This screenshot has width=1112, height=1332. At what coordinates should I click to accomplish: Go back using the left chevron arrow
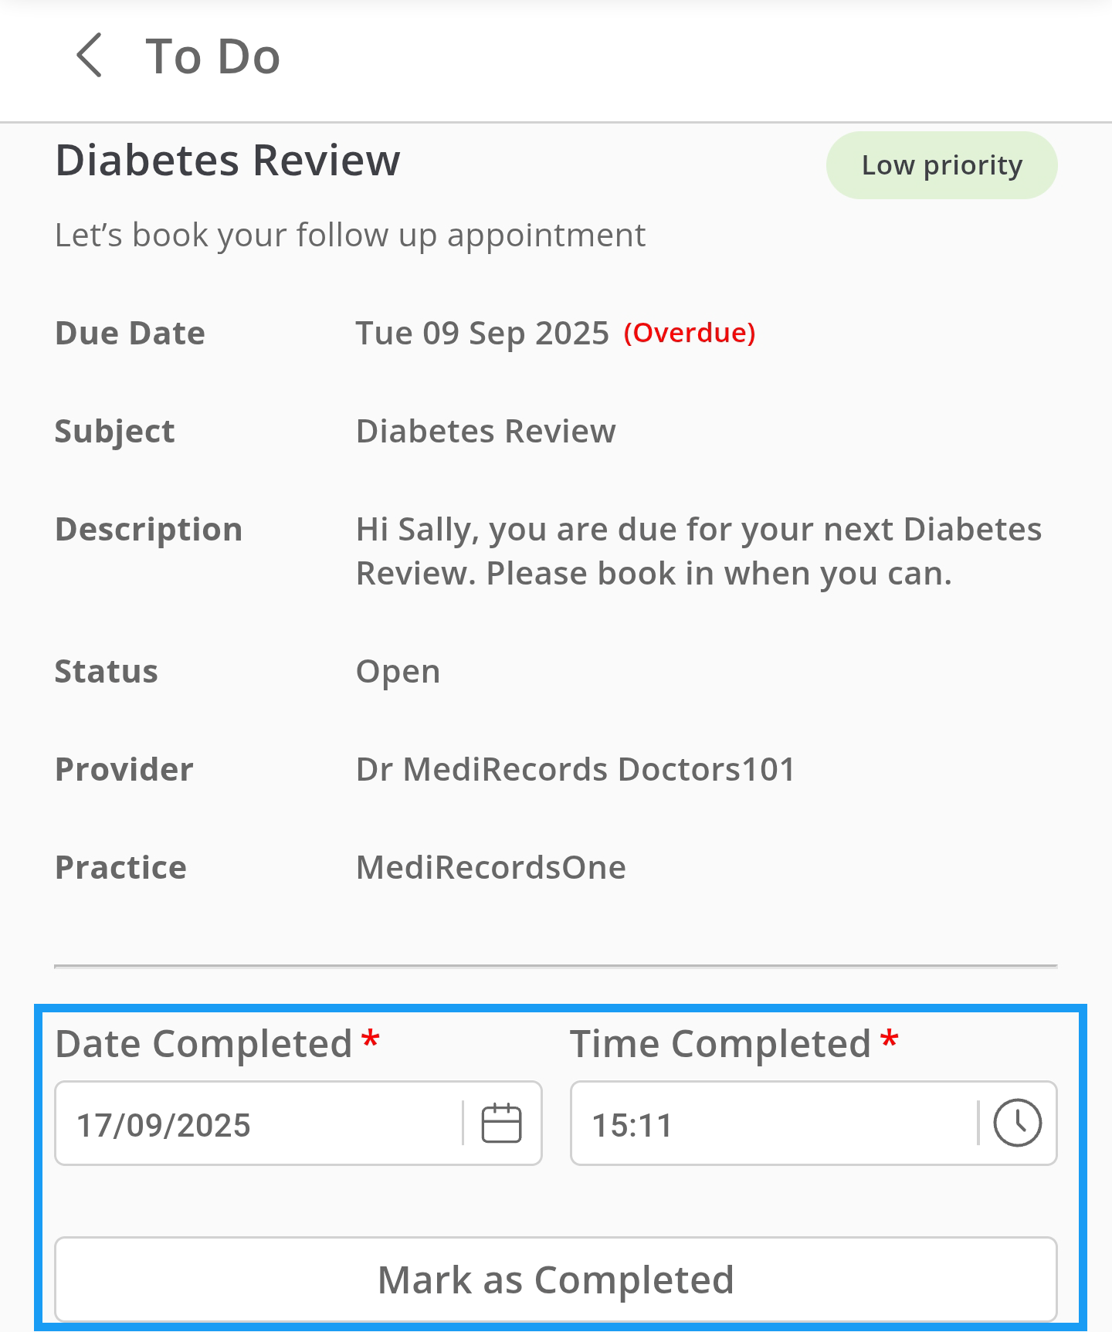(90, 56)
